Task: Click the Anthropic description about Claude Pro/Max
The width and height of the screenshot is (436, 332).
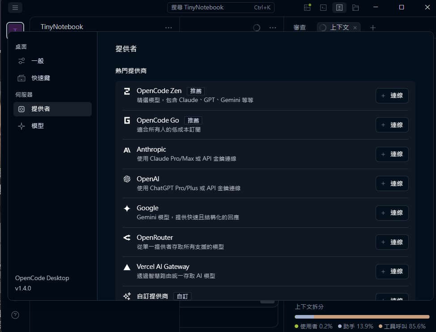Action: pos(186,159)
